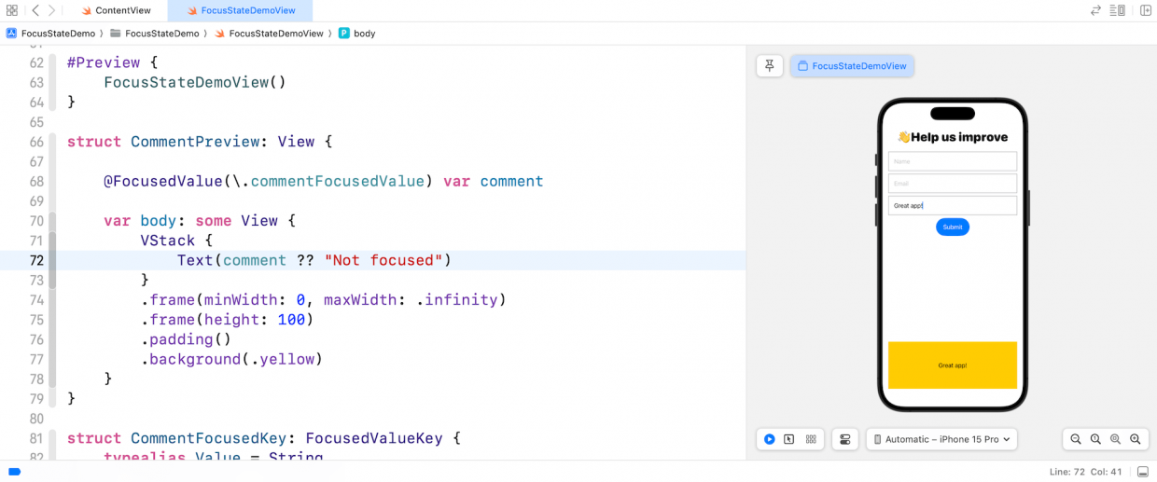This screenshot has width=1157, height=482.
Task: Zoom out the canvas preview
Action: (1076, 439)
